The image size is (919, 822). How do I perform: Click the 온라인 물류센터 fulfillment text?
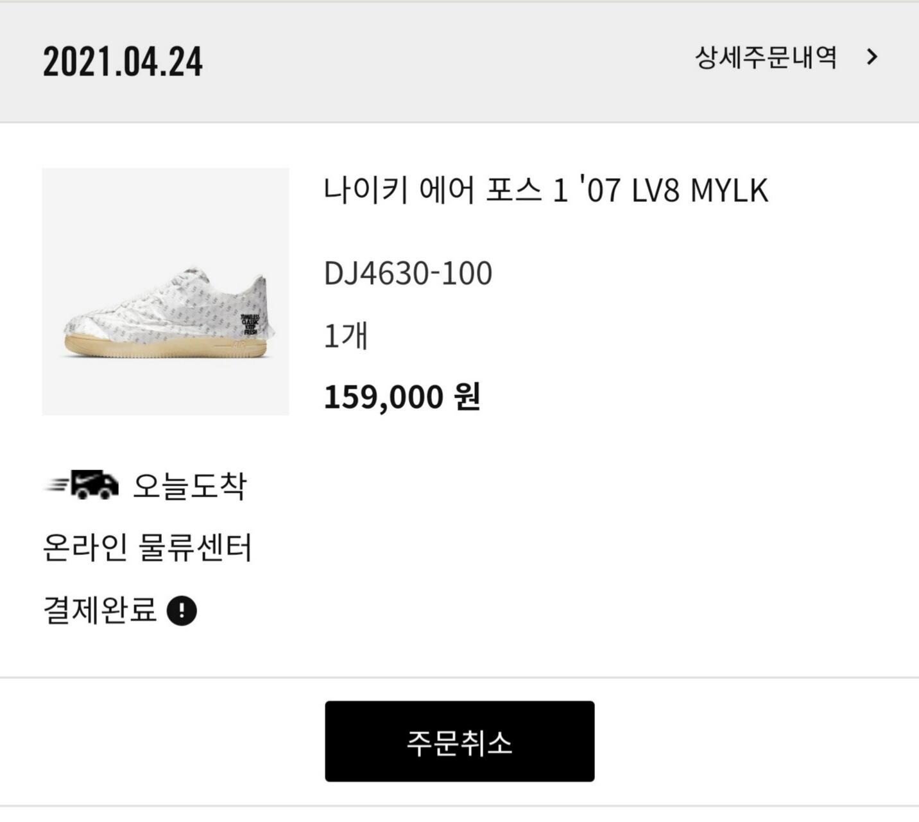(x=147, y=548)
